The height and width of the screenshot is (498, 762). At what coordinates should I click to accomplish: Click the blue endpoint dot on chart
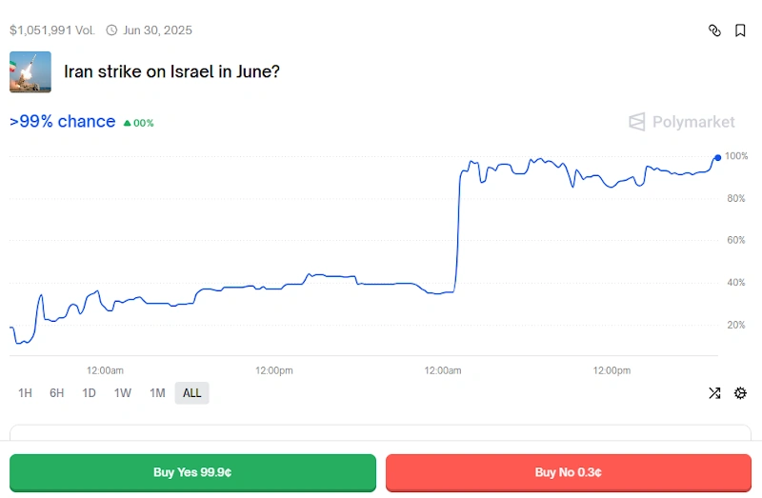tap(717, 157)
